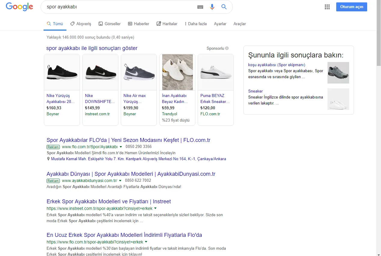Click Oturum açın sign-in button
This screenshot has width=381, height=256.
352,7
